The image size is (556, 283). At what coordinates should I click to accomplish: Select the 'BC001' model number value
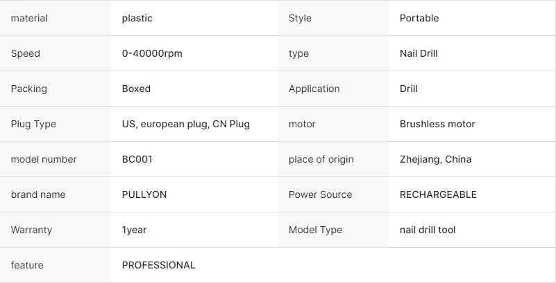(x=137, y=159)
